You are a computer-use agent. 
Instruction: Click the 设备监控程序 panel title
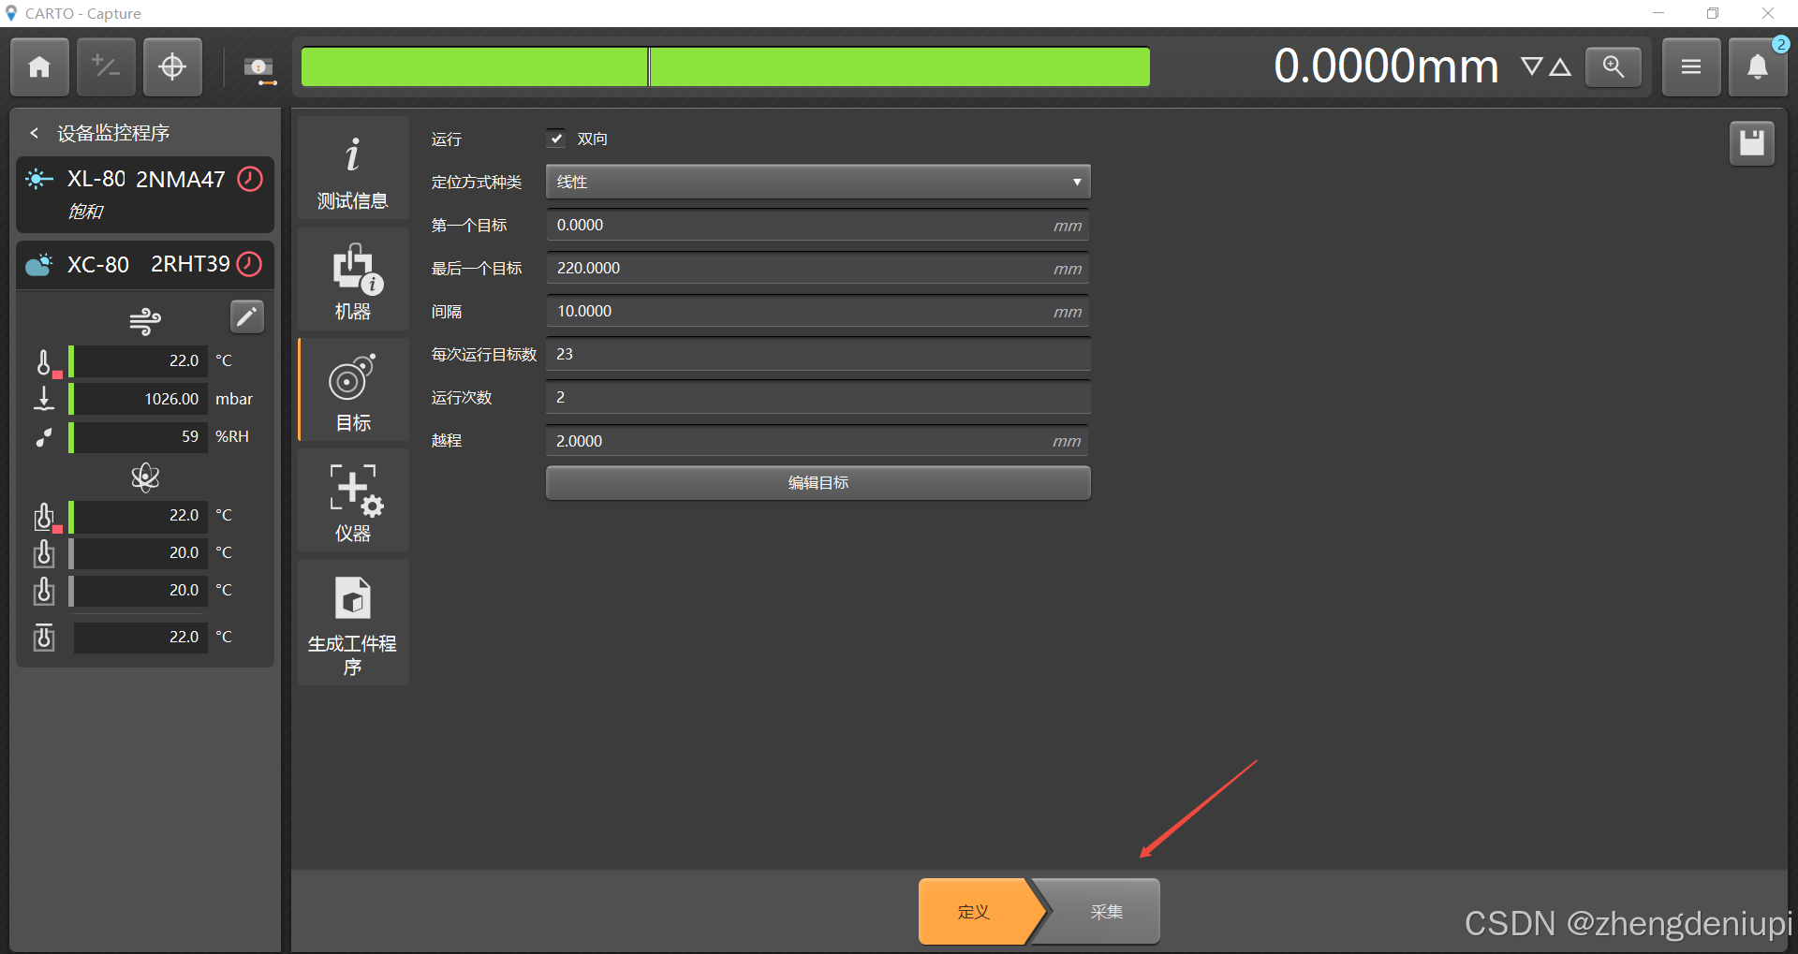pyautogui.click(x=113, y=133)
